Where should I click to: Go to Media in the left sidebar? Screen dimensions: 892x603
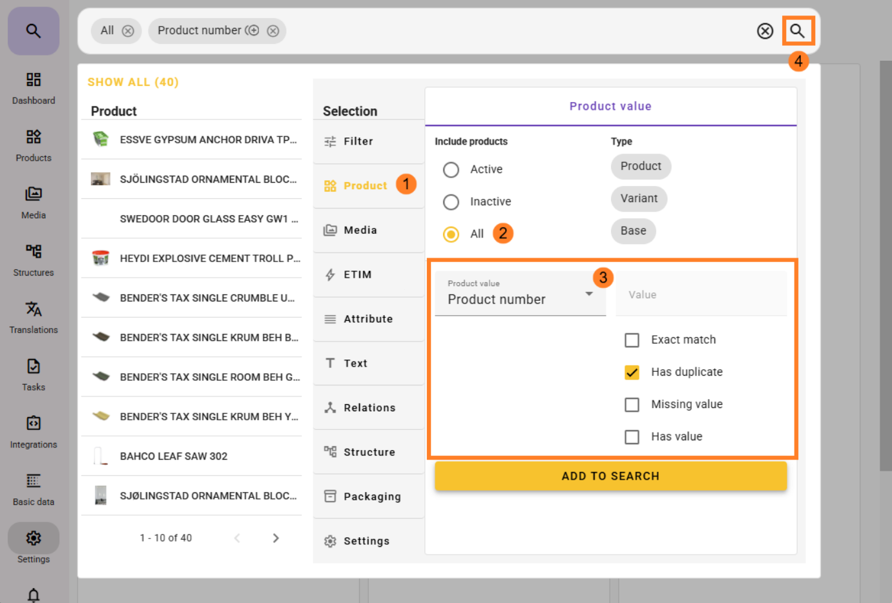click(x=34, y=202)
